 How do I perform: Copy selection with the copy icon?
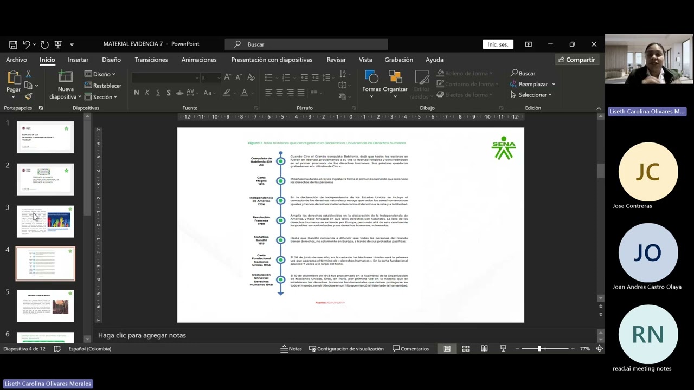click(x=29, y=85)
